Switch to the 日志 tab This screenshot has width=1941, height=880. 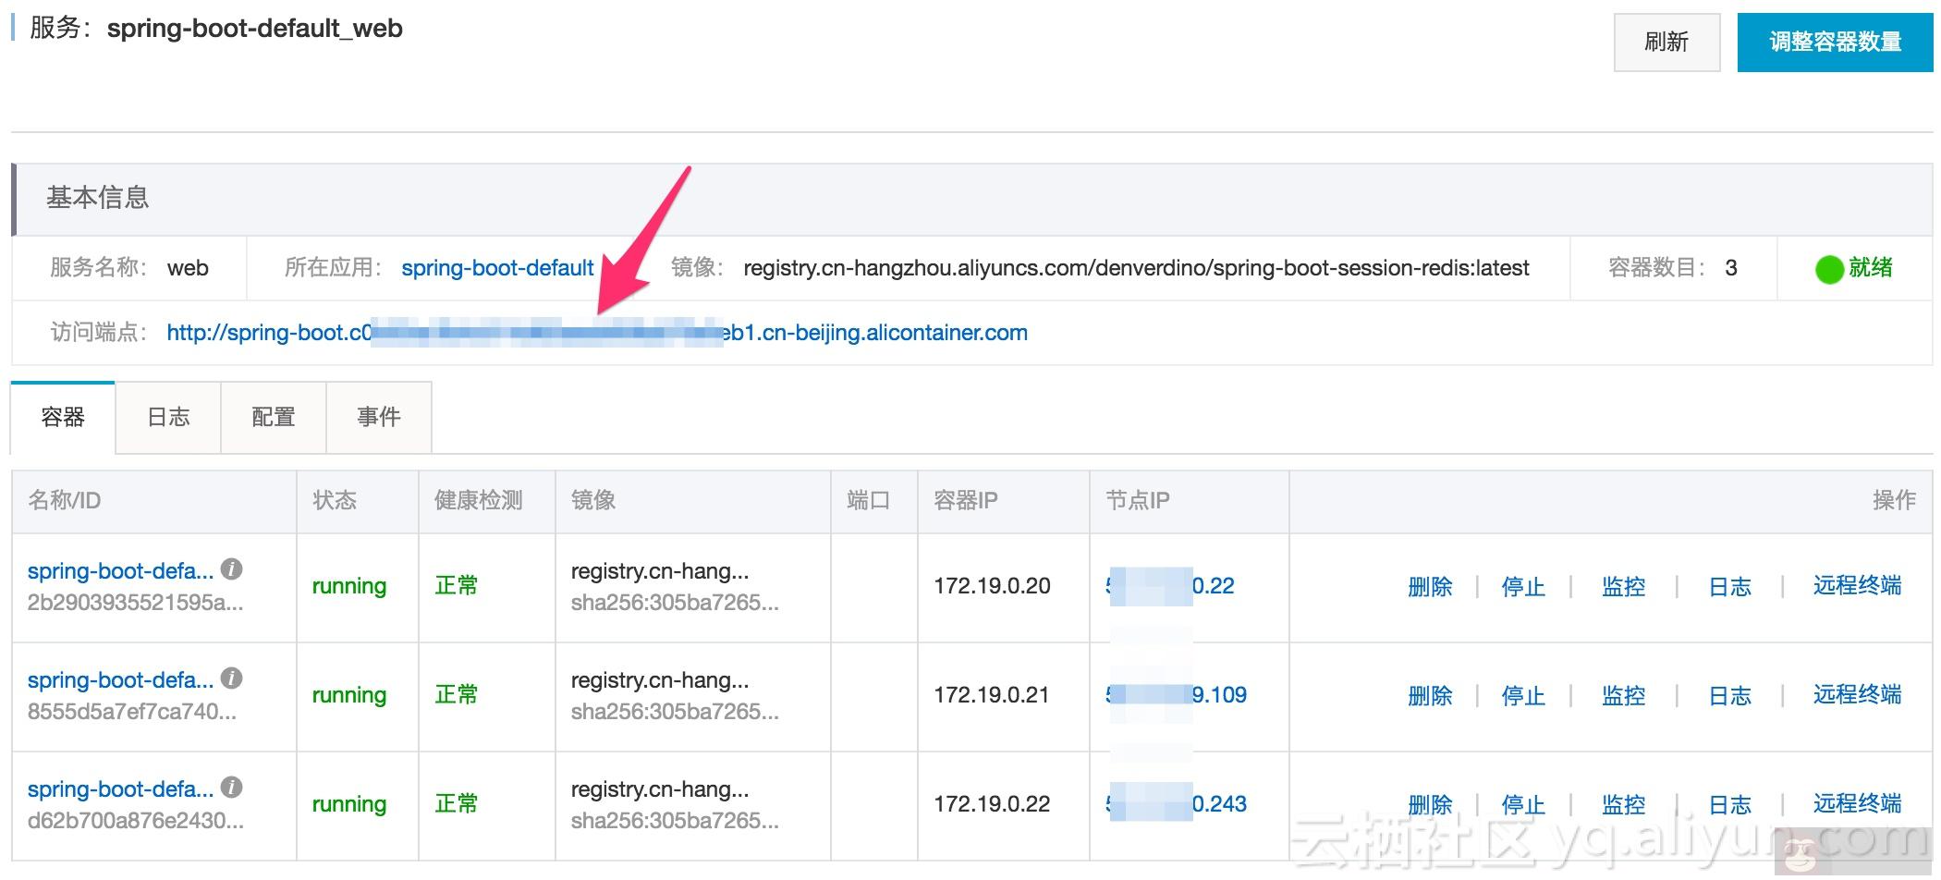click(x=168, y=418)
